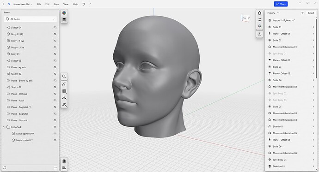Click the Sketch 01 history step icon
Viewport: 319px width, 172px height.
(270, 126)
